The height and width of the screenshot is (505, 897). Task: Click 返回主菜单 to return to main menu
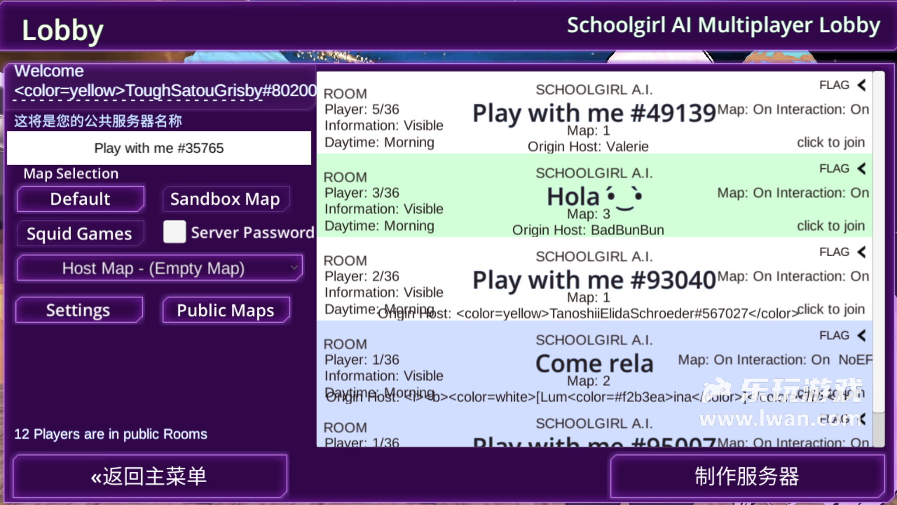tap(149, 476)
